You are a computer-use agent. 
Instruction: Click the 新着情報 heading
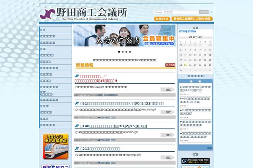click(x=85, y=65)
